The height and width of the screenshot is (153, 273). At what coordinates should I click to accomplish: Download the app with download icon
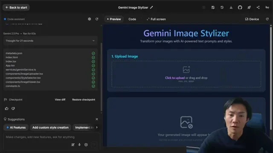[x=231, y=8]
